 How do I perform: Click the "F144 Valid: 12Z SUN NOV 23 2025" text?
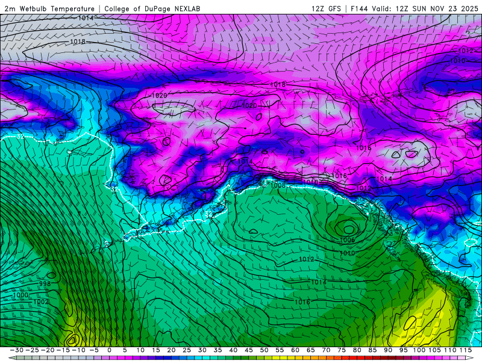415,8
